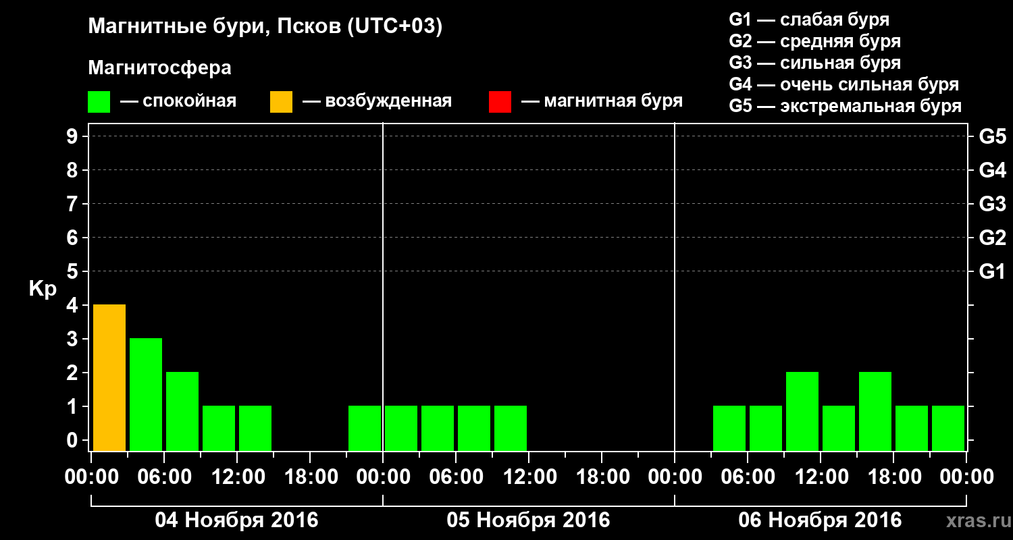This screenshot has height=540, width=1013.
Task: Click the 'G5' label on right axis
Action: pos(992,136)
